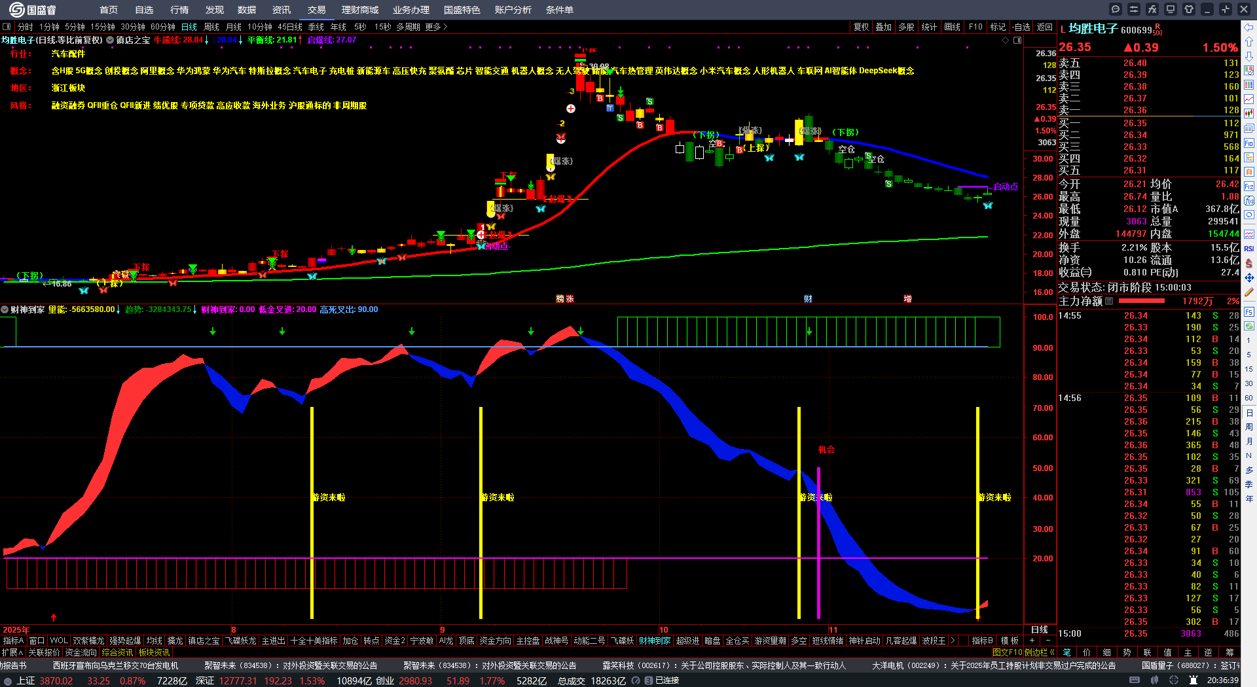This screenshot has width=1257, height=687.
Task: Open the 多周期 multi-period selector
Action: [408, 27]
